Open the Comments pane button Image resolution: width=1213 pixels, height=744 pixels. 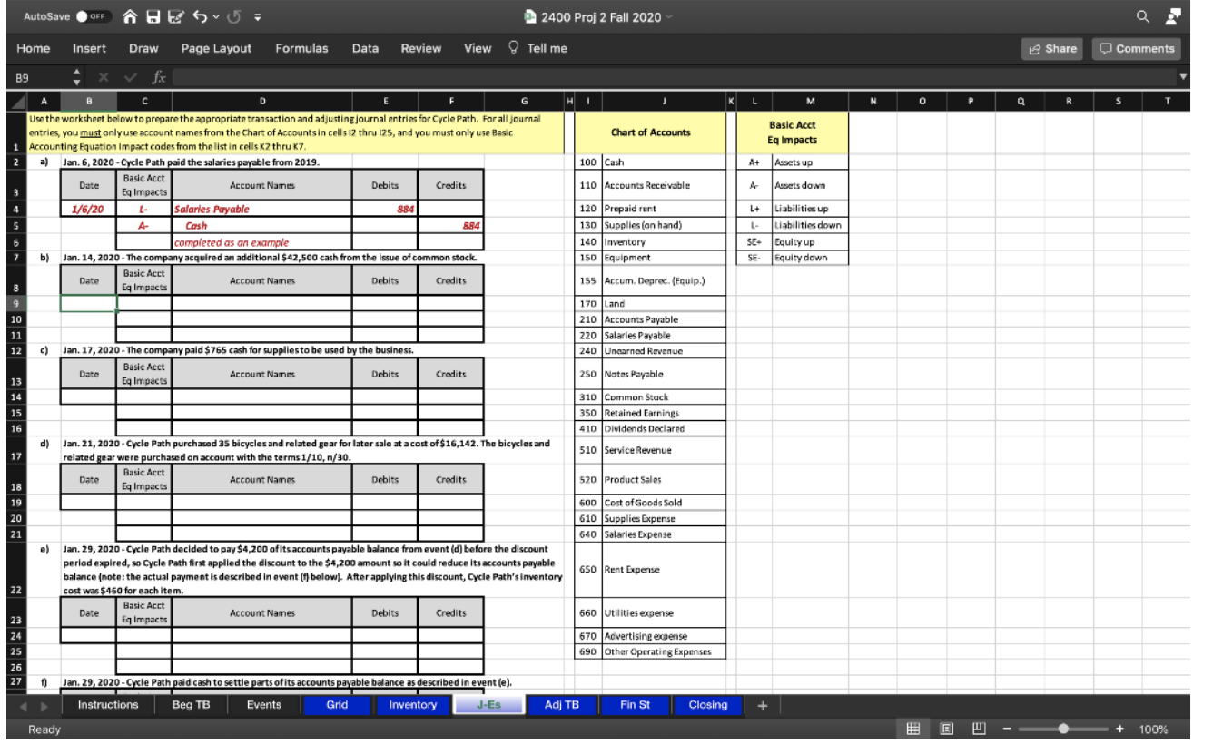(1137, 49)
